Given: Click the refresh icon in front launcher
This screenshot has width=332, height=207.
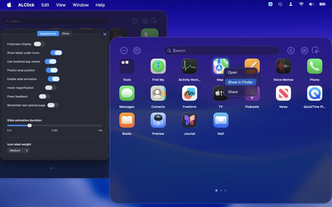Looking at the screenshot, I should click(291, 51).
